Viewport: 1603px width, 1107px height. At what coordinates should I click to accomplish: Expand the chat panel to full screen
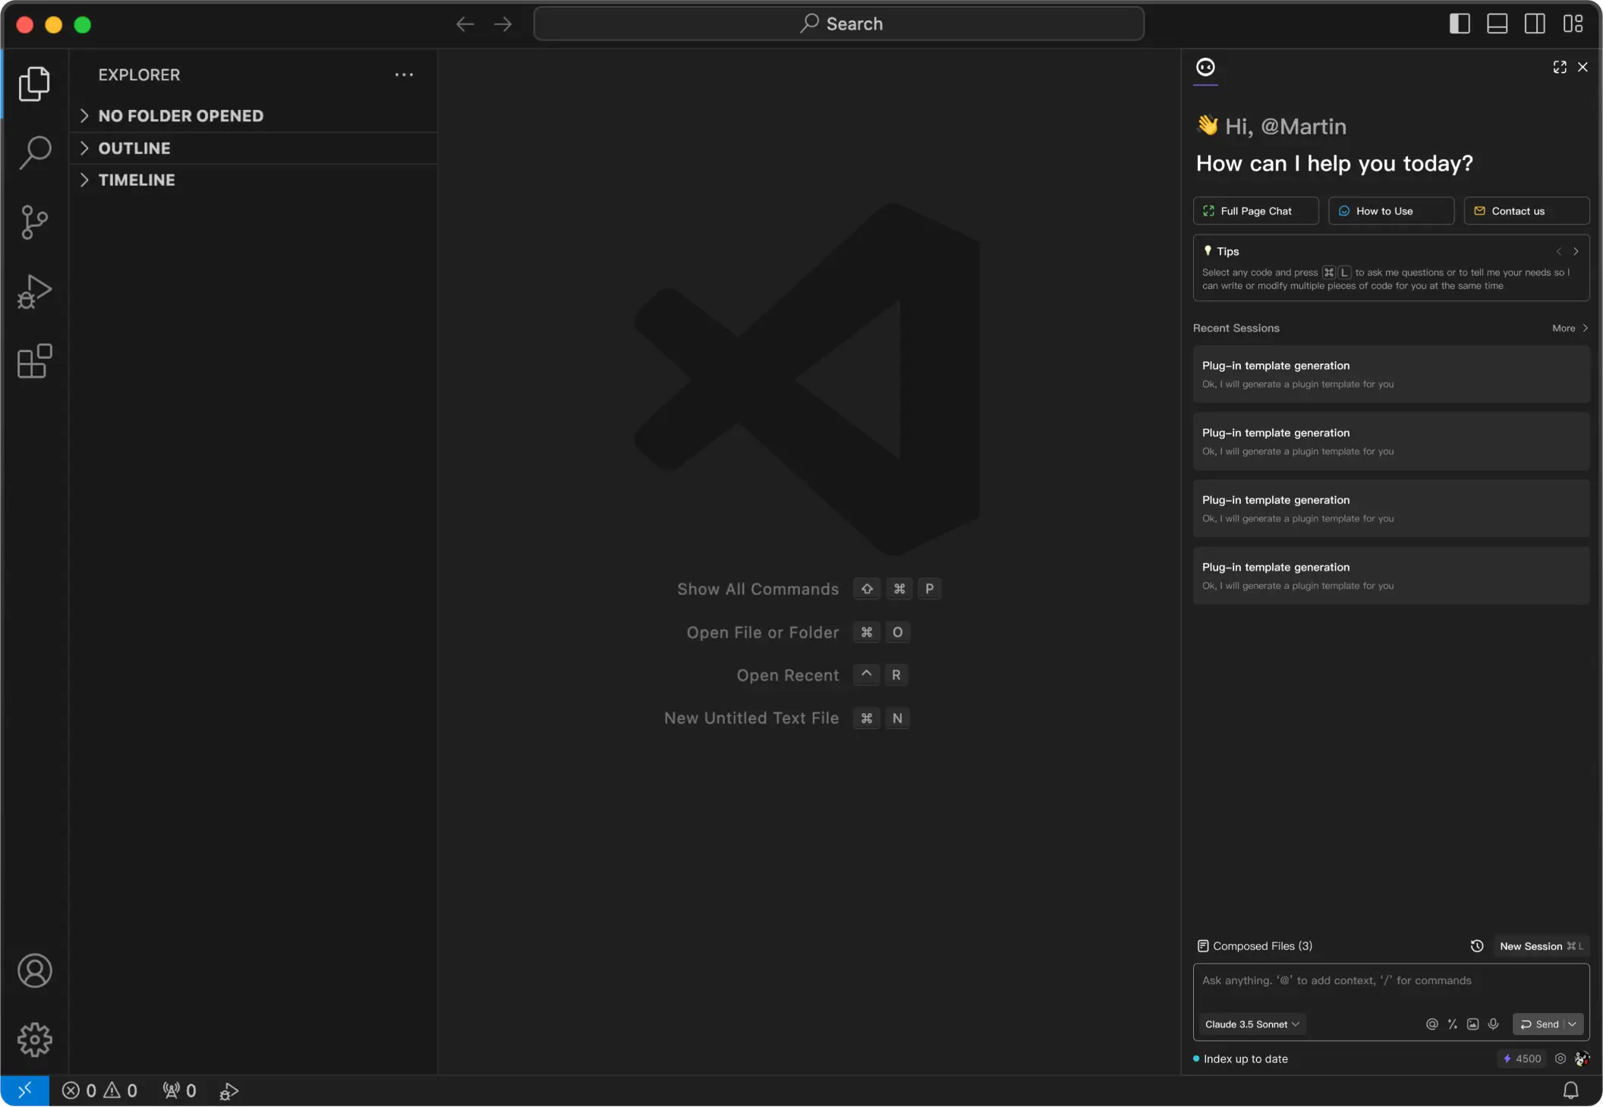1559,67
